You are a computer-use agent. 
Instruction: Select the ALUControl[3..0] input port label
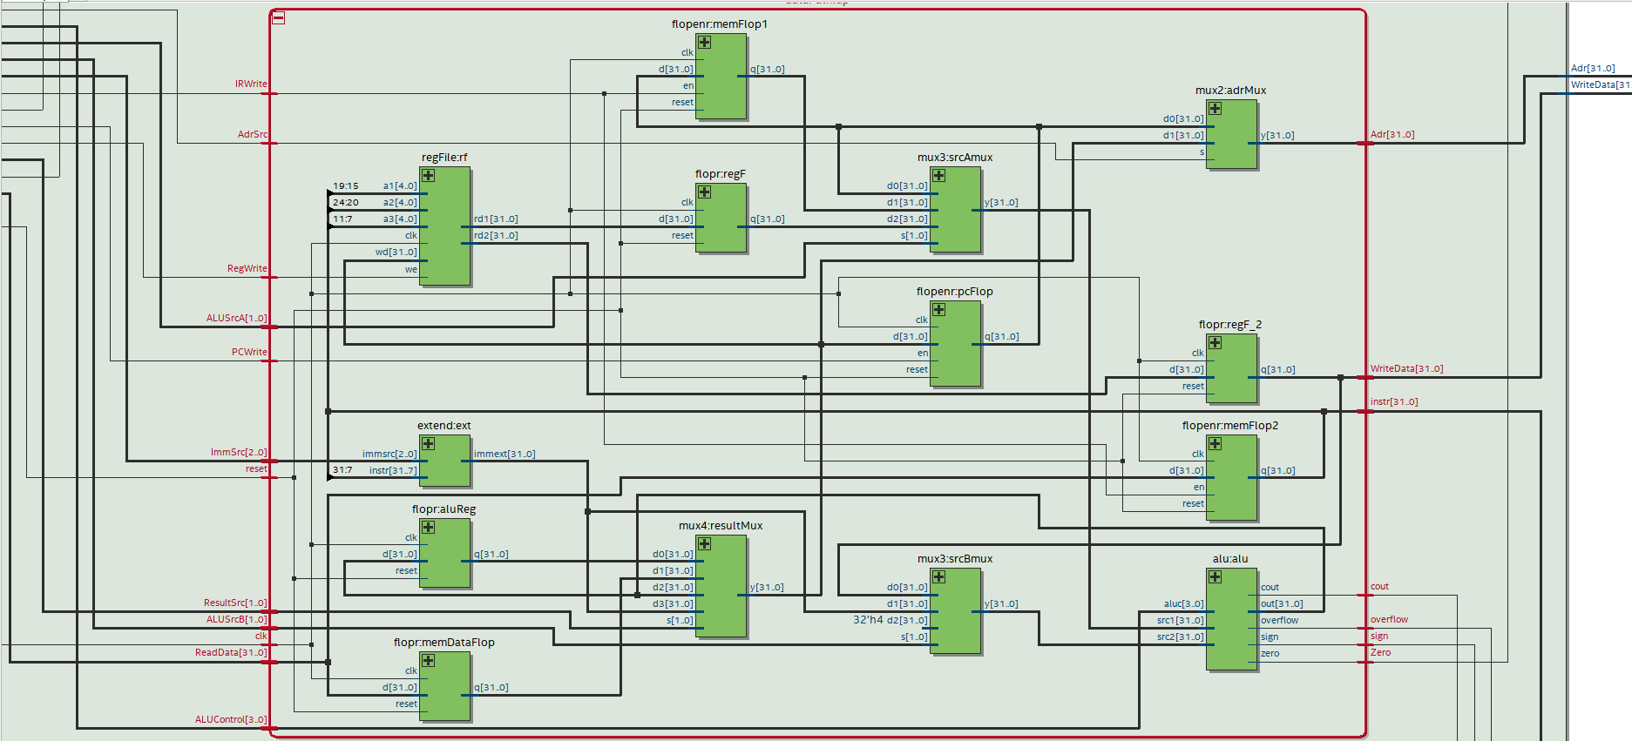point(231,720)
